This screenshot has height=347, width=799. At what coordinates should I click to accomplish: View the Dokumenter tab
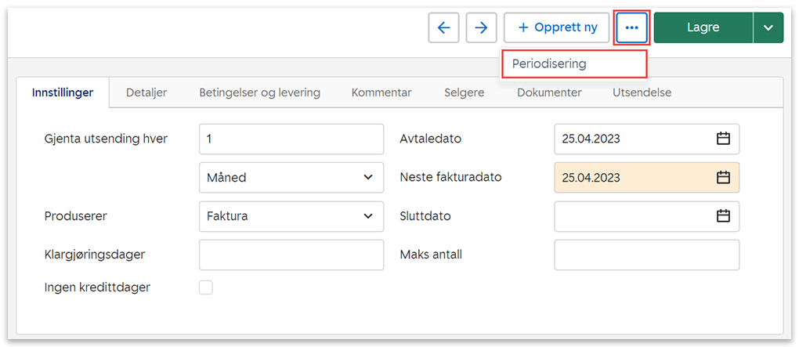click(x=549, y=92)
